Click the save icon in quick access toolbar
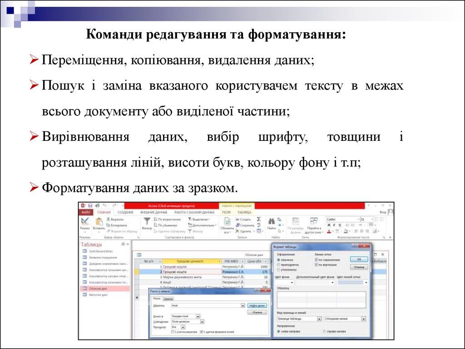This screenshot has height=349, width=465. [x=90, y=206]
